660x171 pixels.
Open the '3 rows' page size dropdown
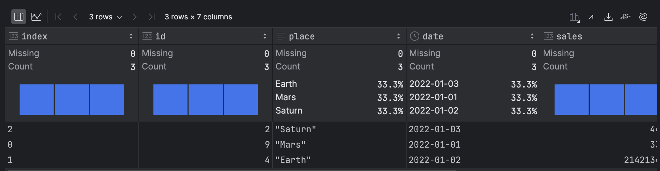(106, 17)
